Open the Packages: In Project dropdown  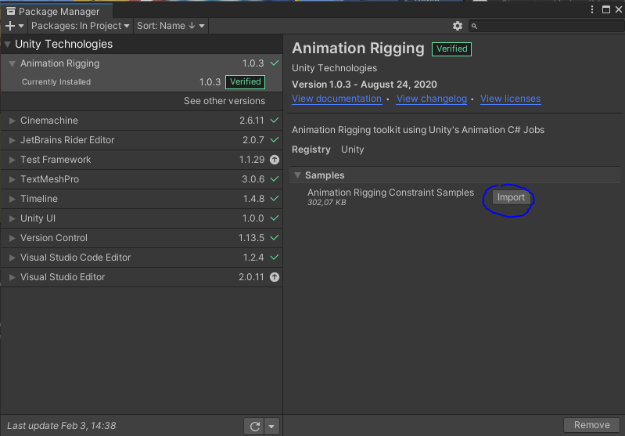point(81,26)
